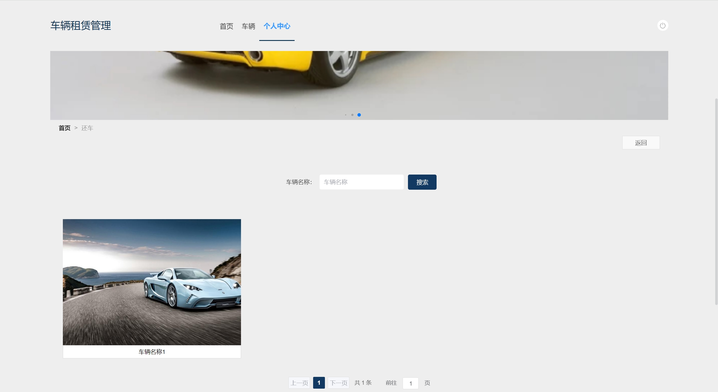
Task: Click the 车辆名称1 card title
Action: (152, 352)
